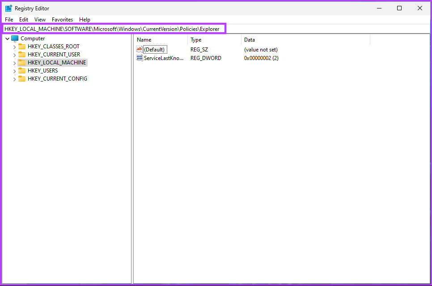Select HKEY_USERS in the tree
This screenshot has height=286, width=432.
pos(42,71)
